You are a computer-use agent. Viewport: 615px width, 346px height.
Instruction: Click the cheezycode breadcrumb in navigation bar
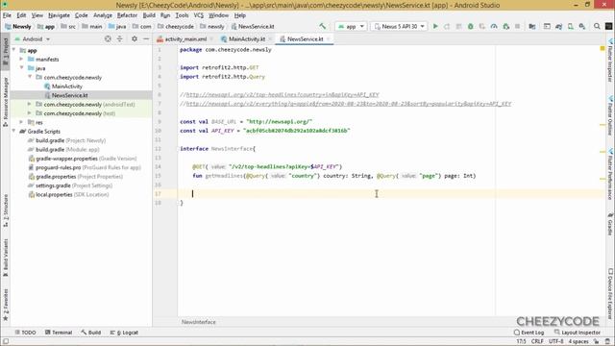[176, 26]
